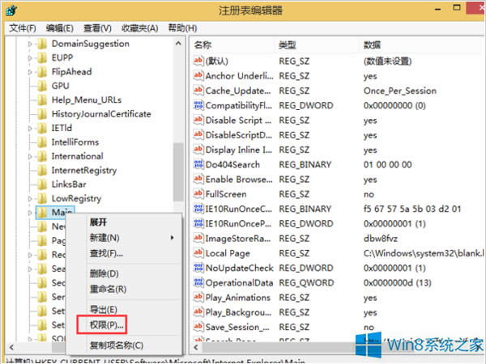This screenshot has height=364, width=486.
Task: Click the FlipAhead folder icon
Action: click(x=42, y=72)
